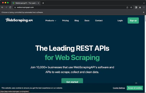
Task: Close the WebScrapingAPI browser tab
Action: 38,3
